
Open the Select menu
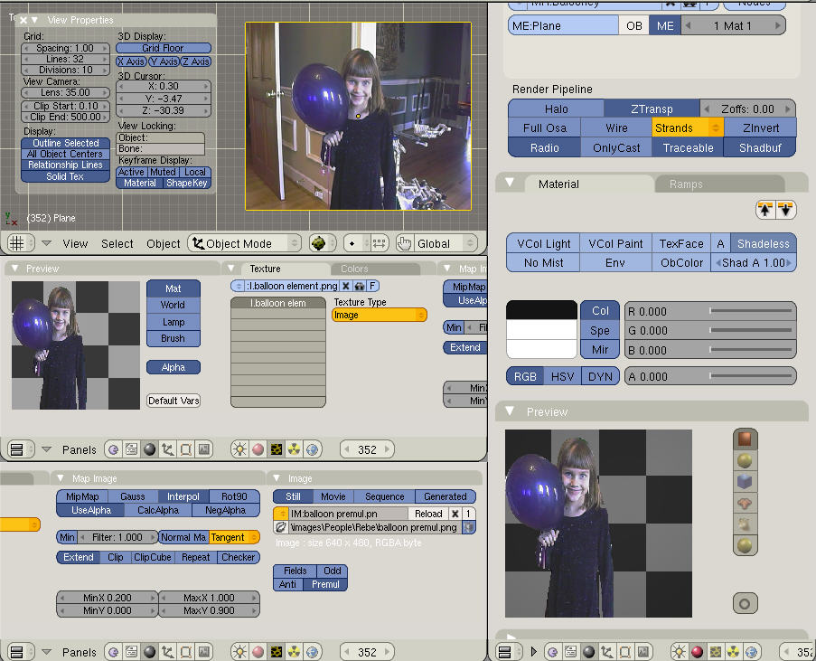pos(117,244)
